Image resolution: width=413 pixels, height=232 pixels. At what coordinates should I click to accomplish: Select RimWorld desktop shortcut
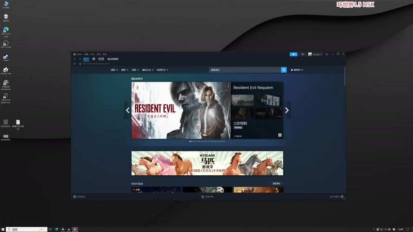pyautogui.click(x=6, y=85)
